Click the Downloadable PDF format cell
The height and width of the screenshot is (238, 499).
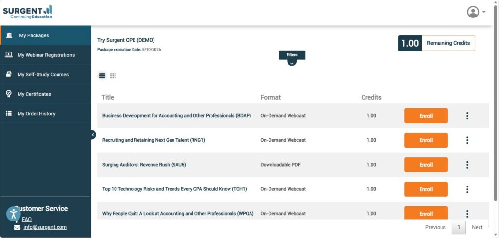point(280,164)
